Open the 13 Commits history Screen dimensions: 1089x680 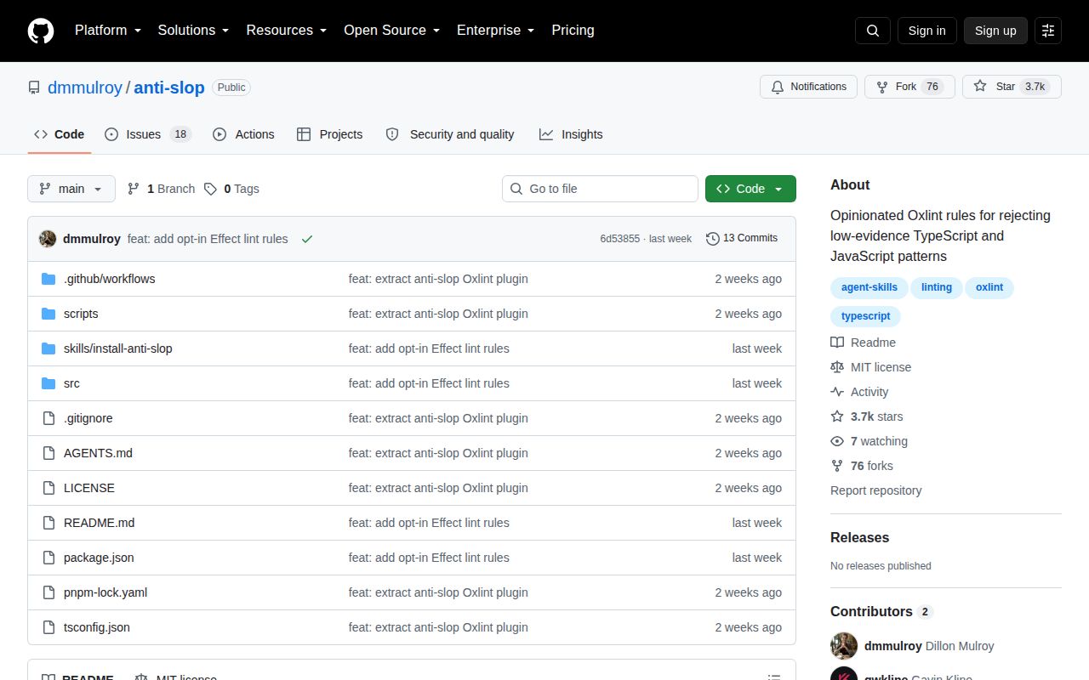(x=742, y=239)
